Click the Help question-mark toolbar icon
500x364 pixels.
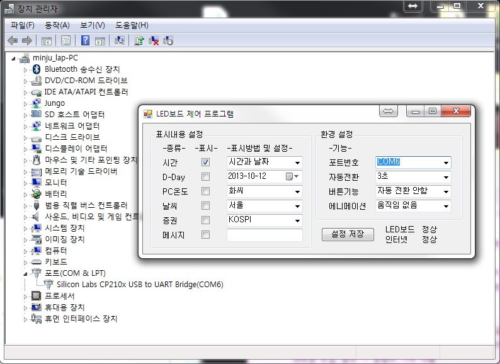click(x=85, y=40)
